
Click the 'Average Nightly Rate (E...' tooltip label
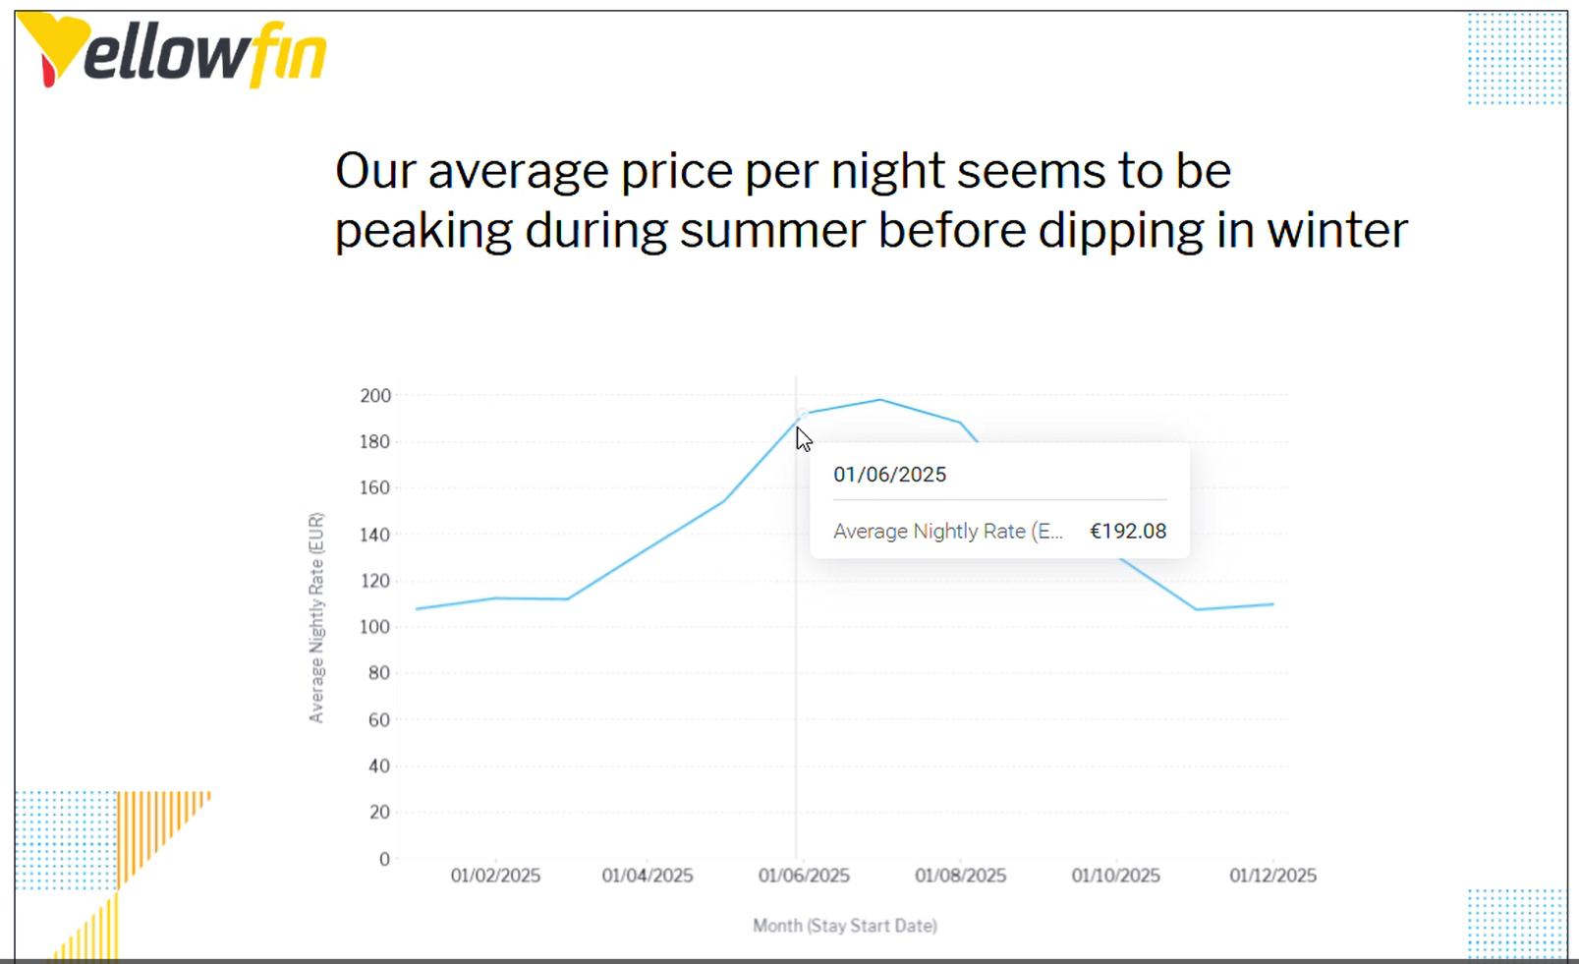click(947, 532)
